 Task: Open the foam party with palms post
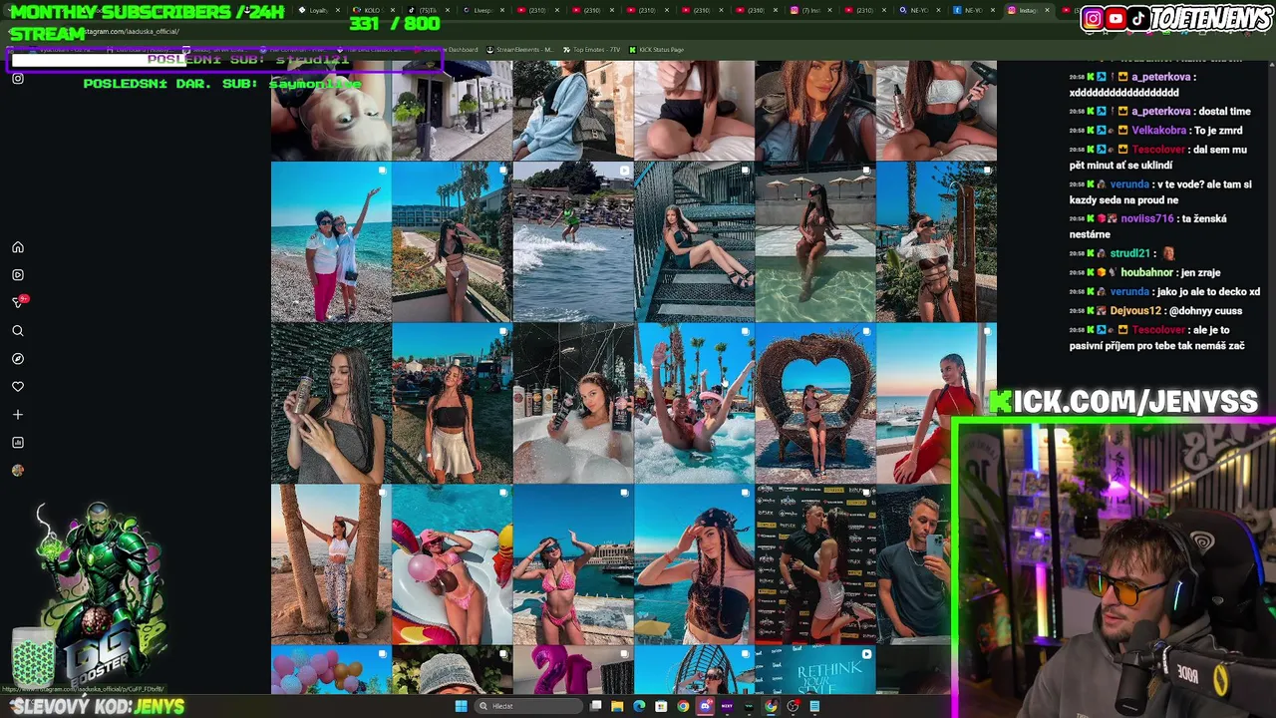tap(694, 404)
